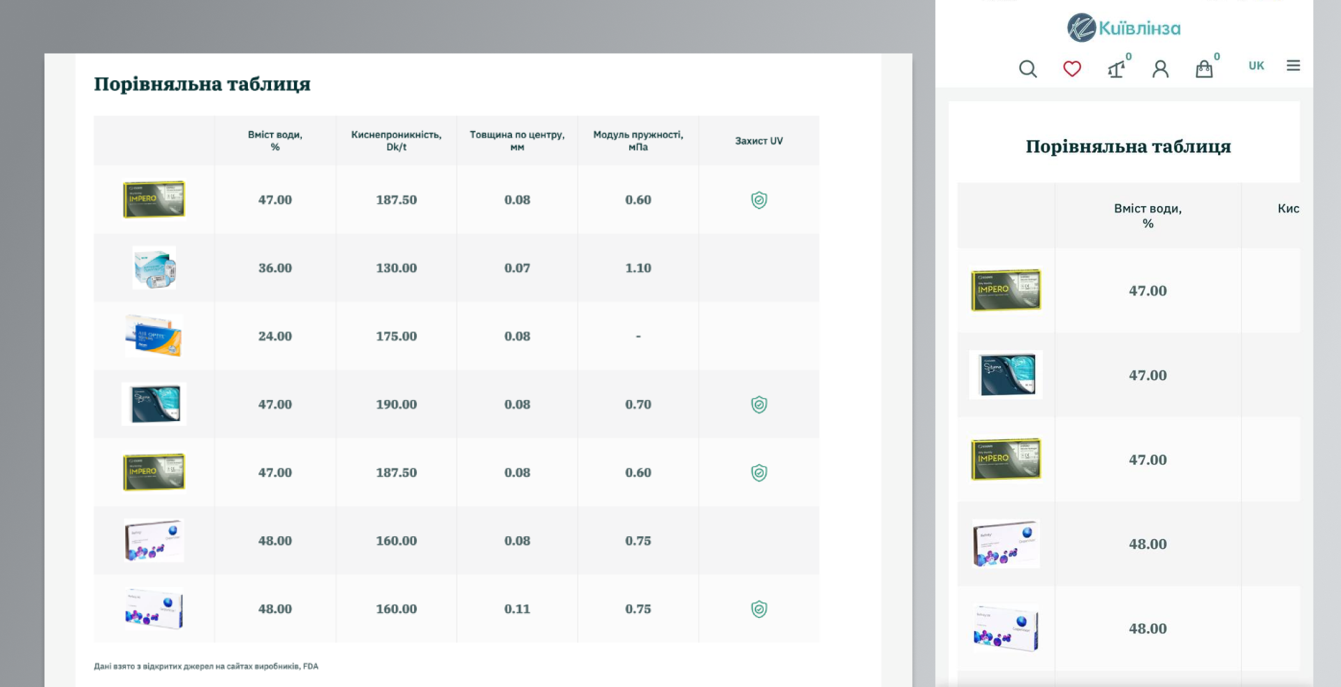Open teal lens thumbnail in mobile table

point(1006,375)
